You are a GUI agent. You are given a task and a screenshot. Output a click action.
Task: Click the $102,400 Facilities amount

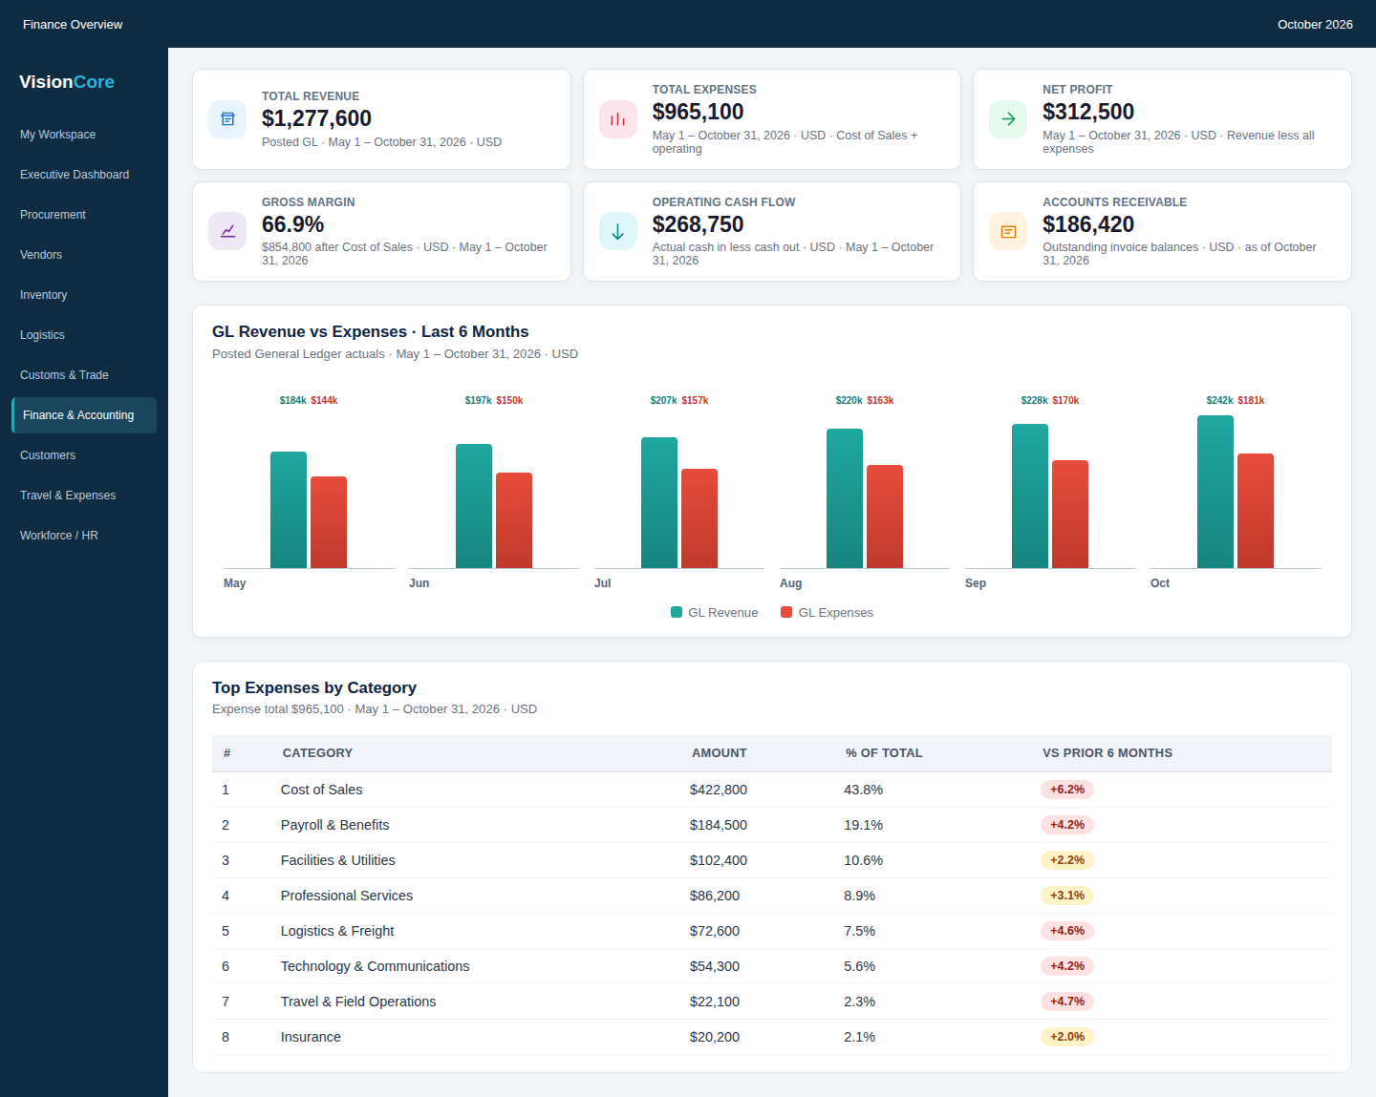click(x=719, y=860)
